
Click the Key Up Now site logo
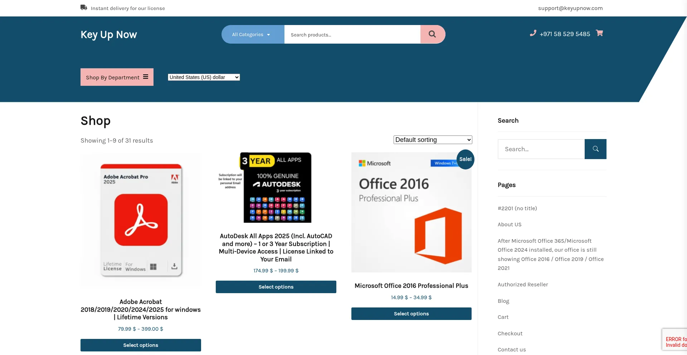(x=109, y=35)
